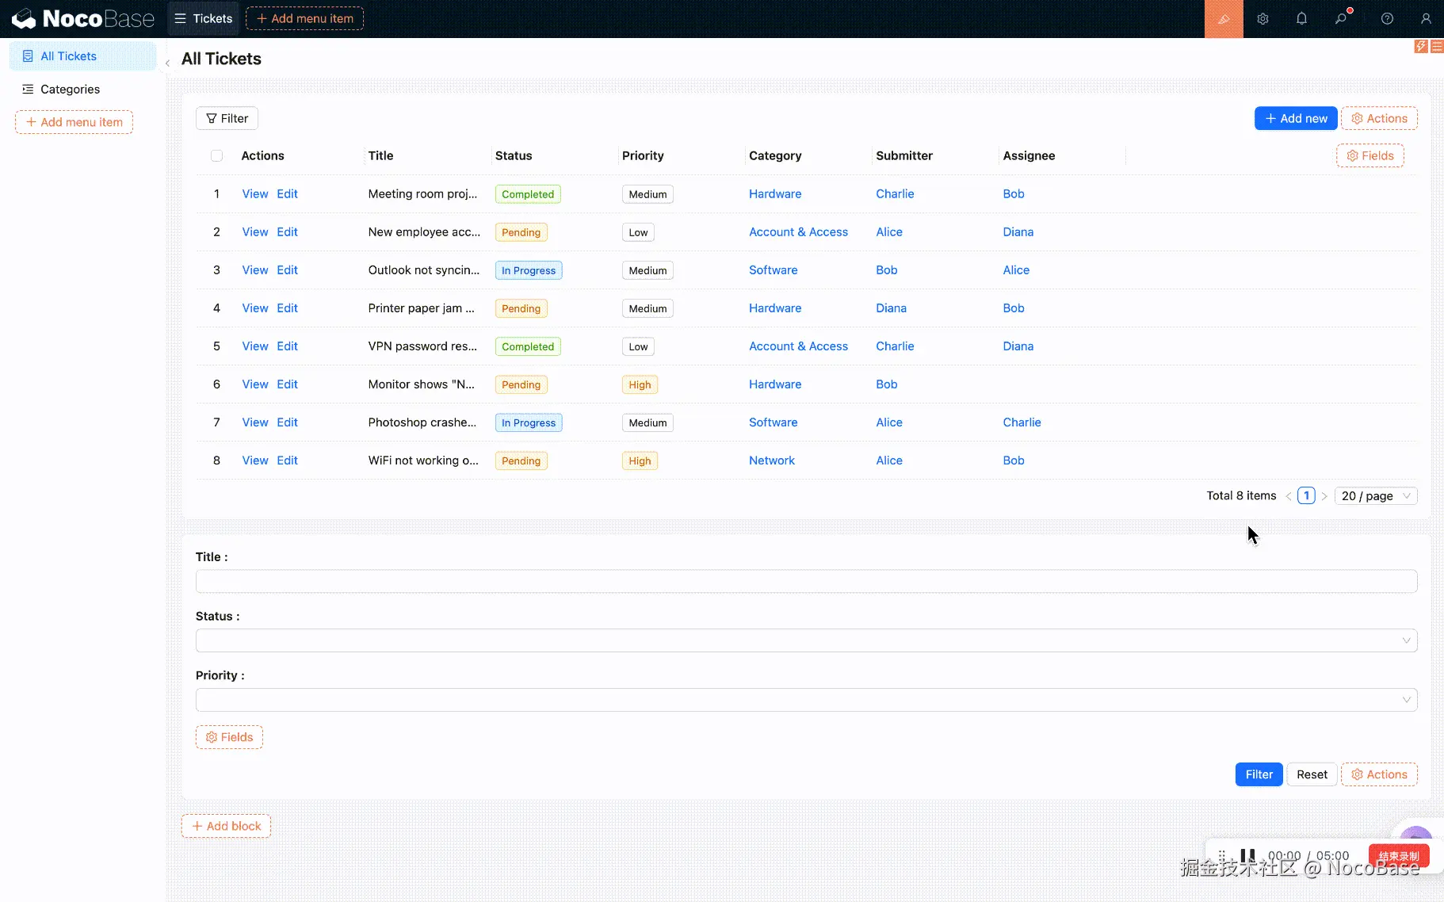The height and width of the screenshot is (902, 1444).
Task: Go to the next page arrow
Action: tap(1324, 496)
